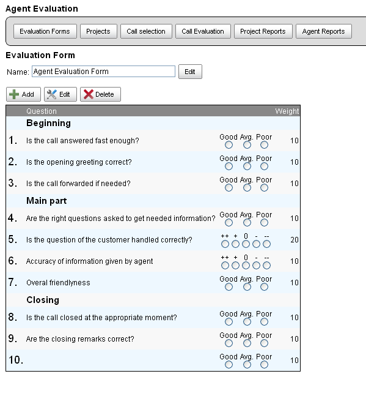Rate opening greeting as Good
Screen dimensions: 366x393
229,166
